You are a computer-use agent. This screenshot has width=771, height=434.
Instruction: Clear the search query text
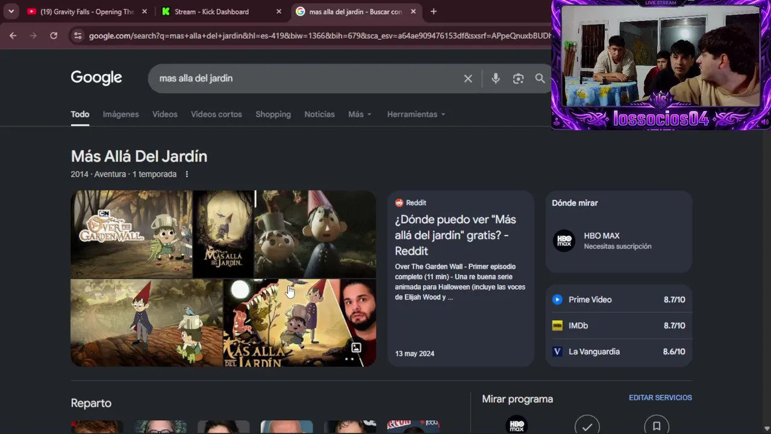coord(468,78)
